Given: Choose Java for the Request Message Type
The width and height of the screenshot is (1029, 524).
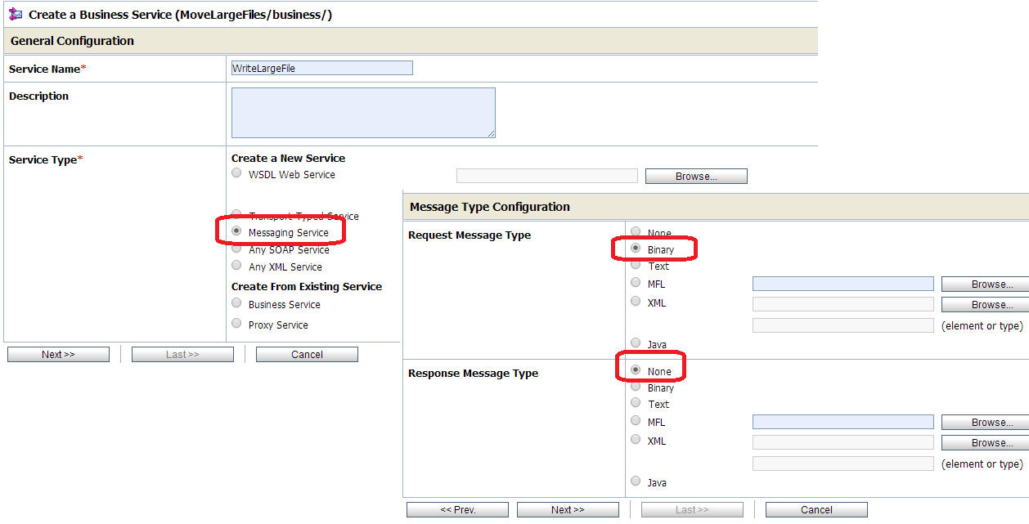Looking at the screenshot, I should click(x=636, y=344).
